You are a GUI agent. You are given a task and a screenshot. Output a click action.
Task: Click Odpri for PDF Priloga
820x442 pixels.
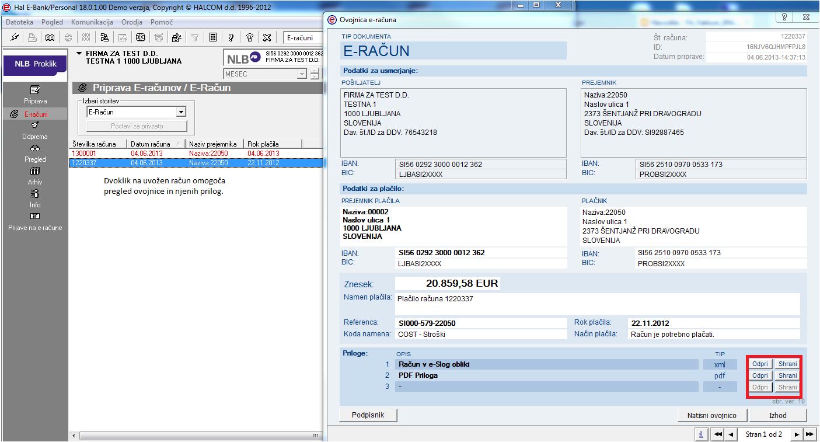(760, 375)
